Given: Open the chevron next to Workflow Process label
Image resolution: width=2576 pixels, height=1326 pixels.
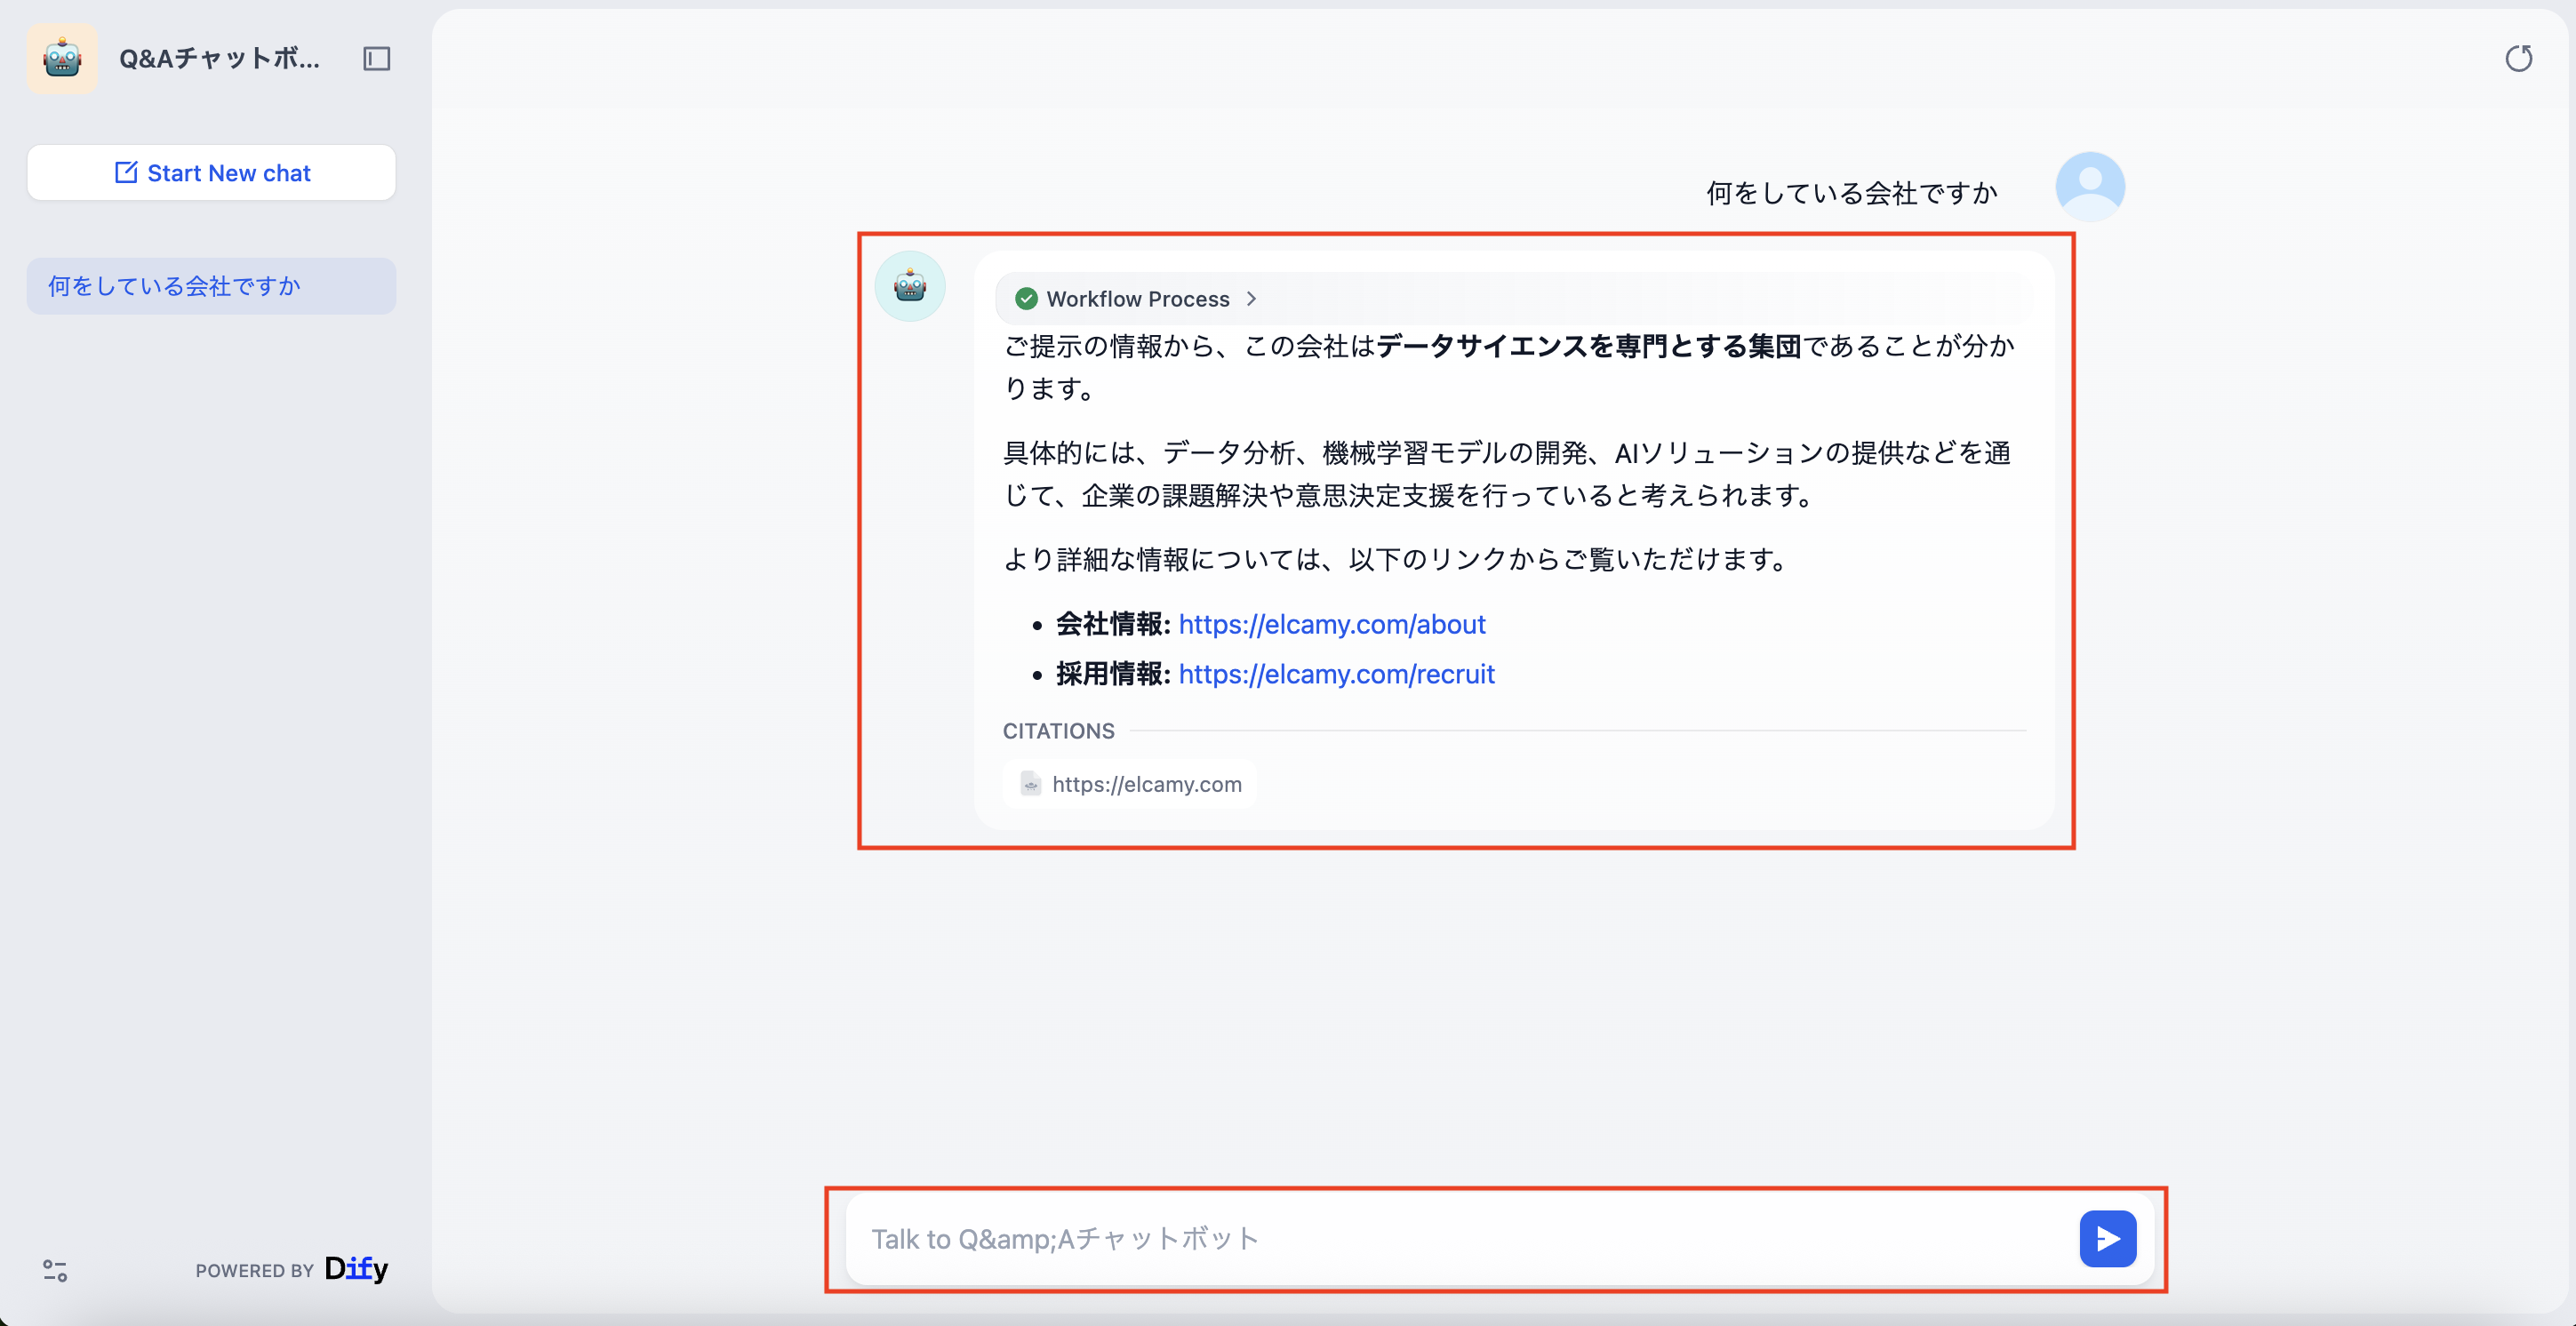Looking at the screenshot, I should pos(1249,298).
